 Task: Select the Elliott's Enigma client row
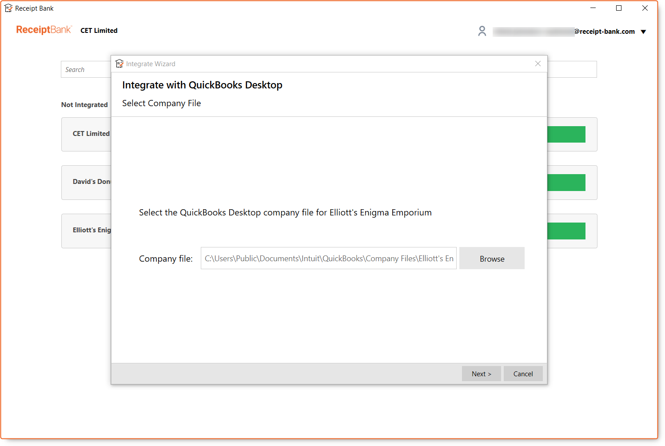(86, 231)
